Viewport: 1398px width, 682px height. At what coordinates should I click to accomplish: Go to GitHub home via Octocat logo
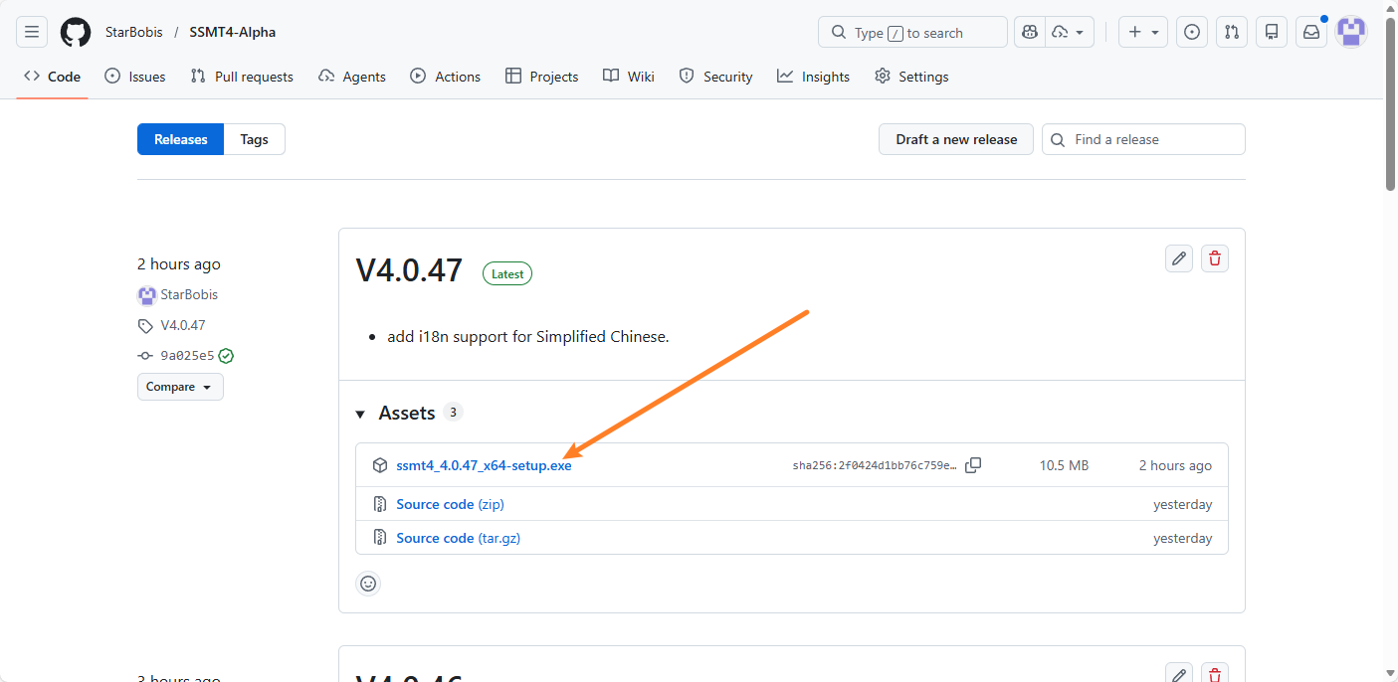[76, 32]
